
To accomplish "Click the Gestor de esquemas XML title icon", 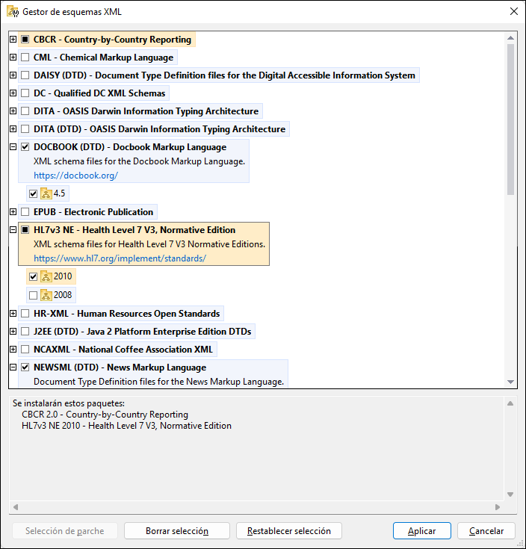I will point(12,11).
